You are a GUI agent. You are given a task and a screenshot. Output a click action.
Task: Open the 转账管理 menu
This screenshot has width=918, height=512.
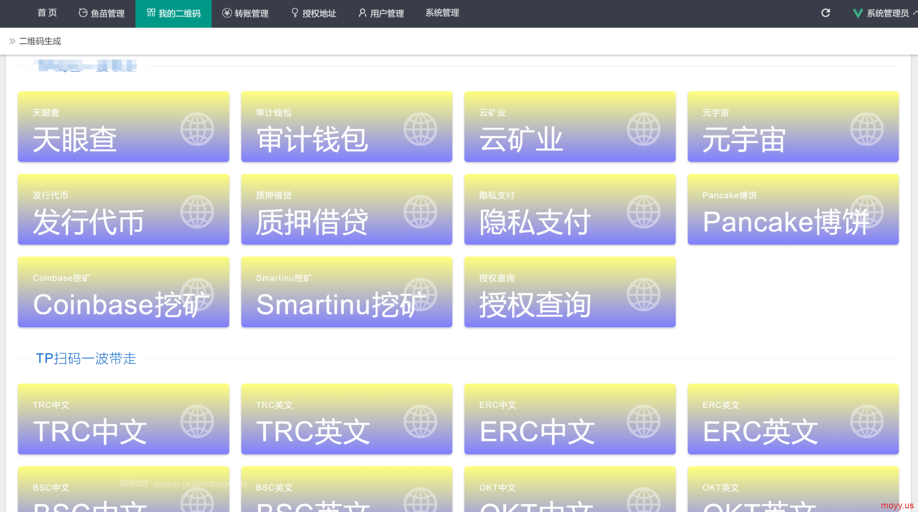tap(246, 13)
